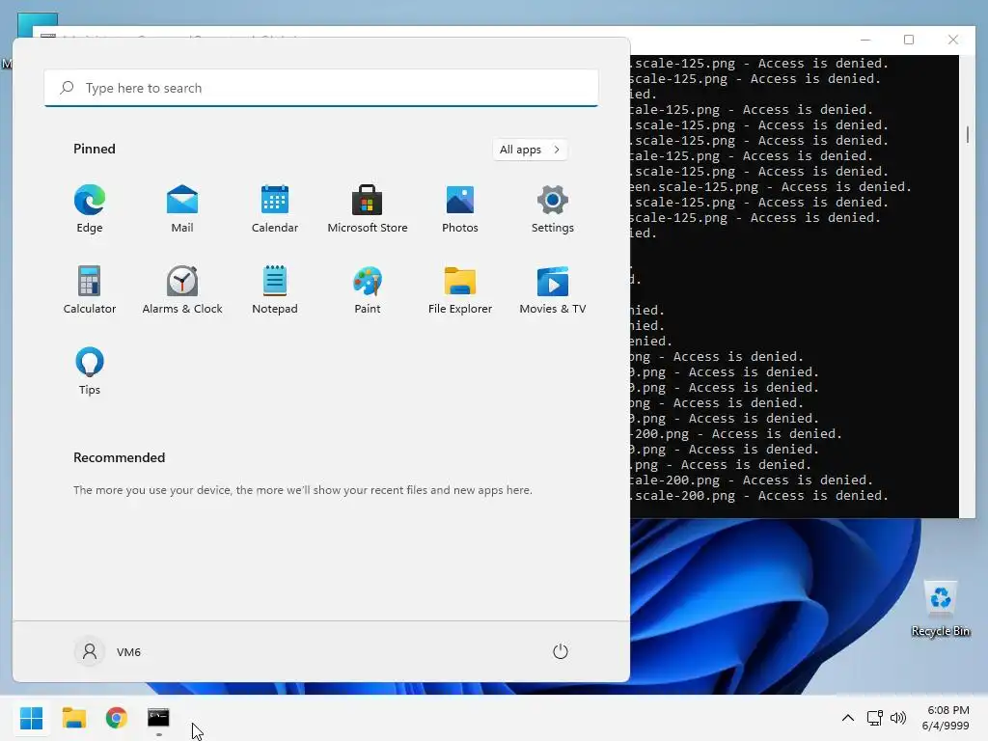
Task: Click the Command Prompt vertical scrollbar thumb
Action: 967,134
